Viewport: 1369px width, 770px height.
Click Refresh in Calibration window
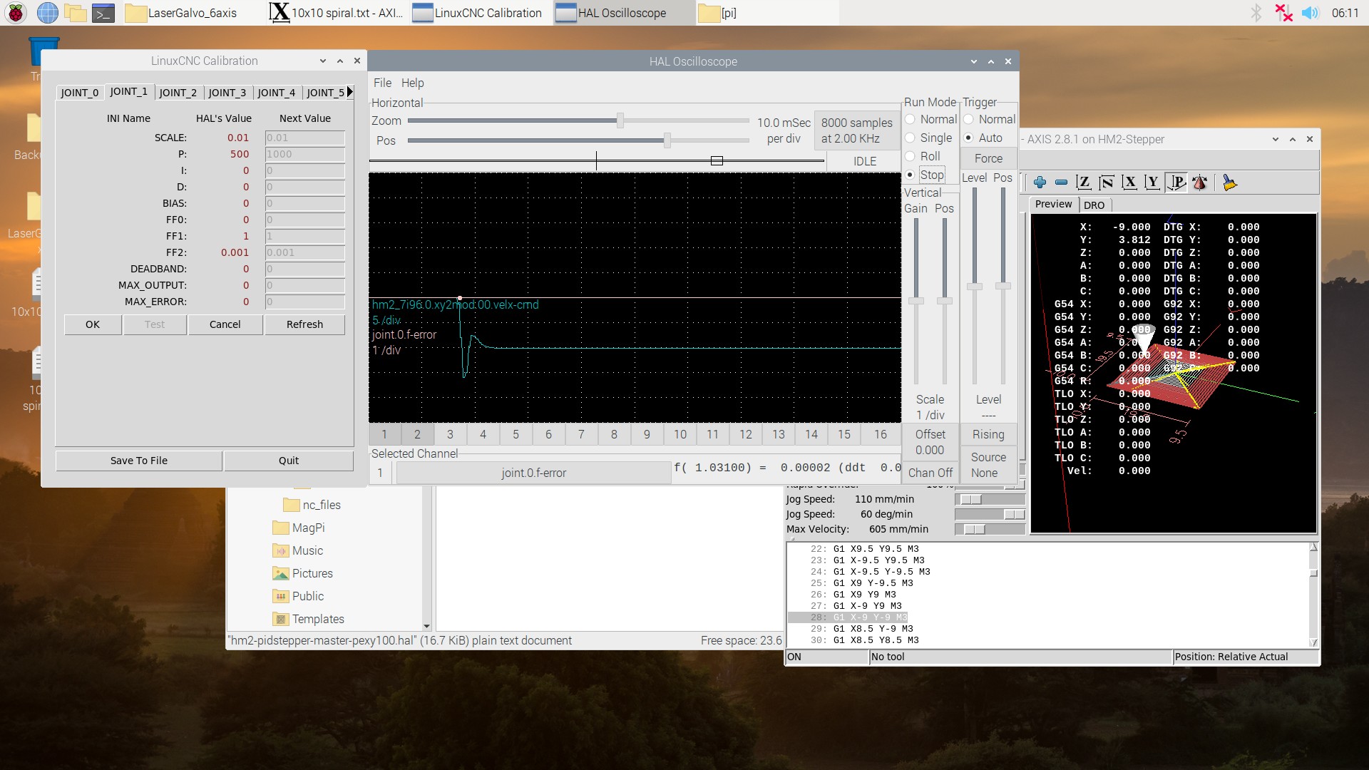305,324
